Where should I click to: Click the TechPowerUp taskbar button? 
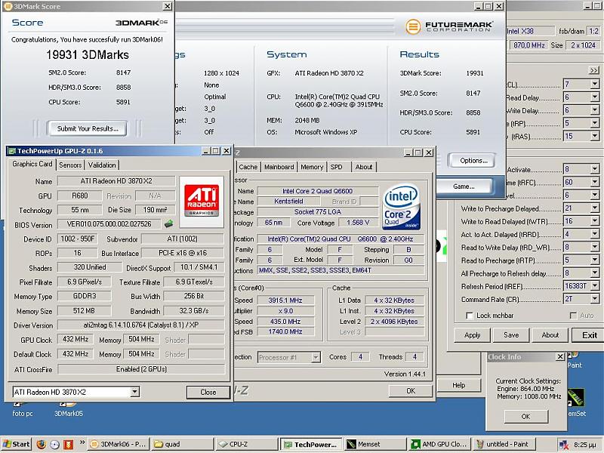click(311, 444)
